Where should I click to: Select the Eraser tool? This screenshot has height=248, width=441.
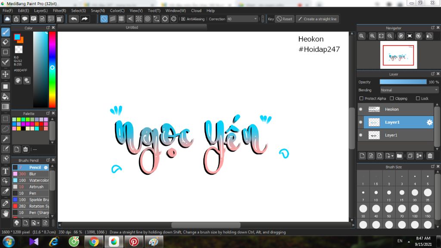coord(6,42)
